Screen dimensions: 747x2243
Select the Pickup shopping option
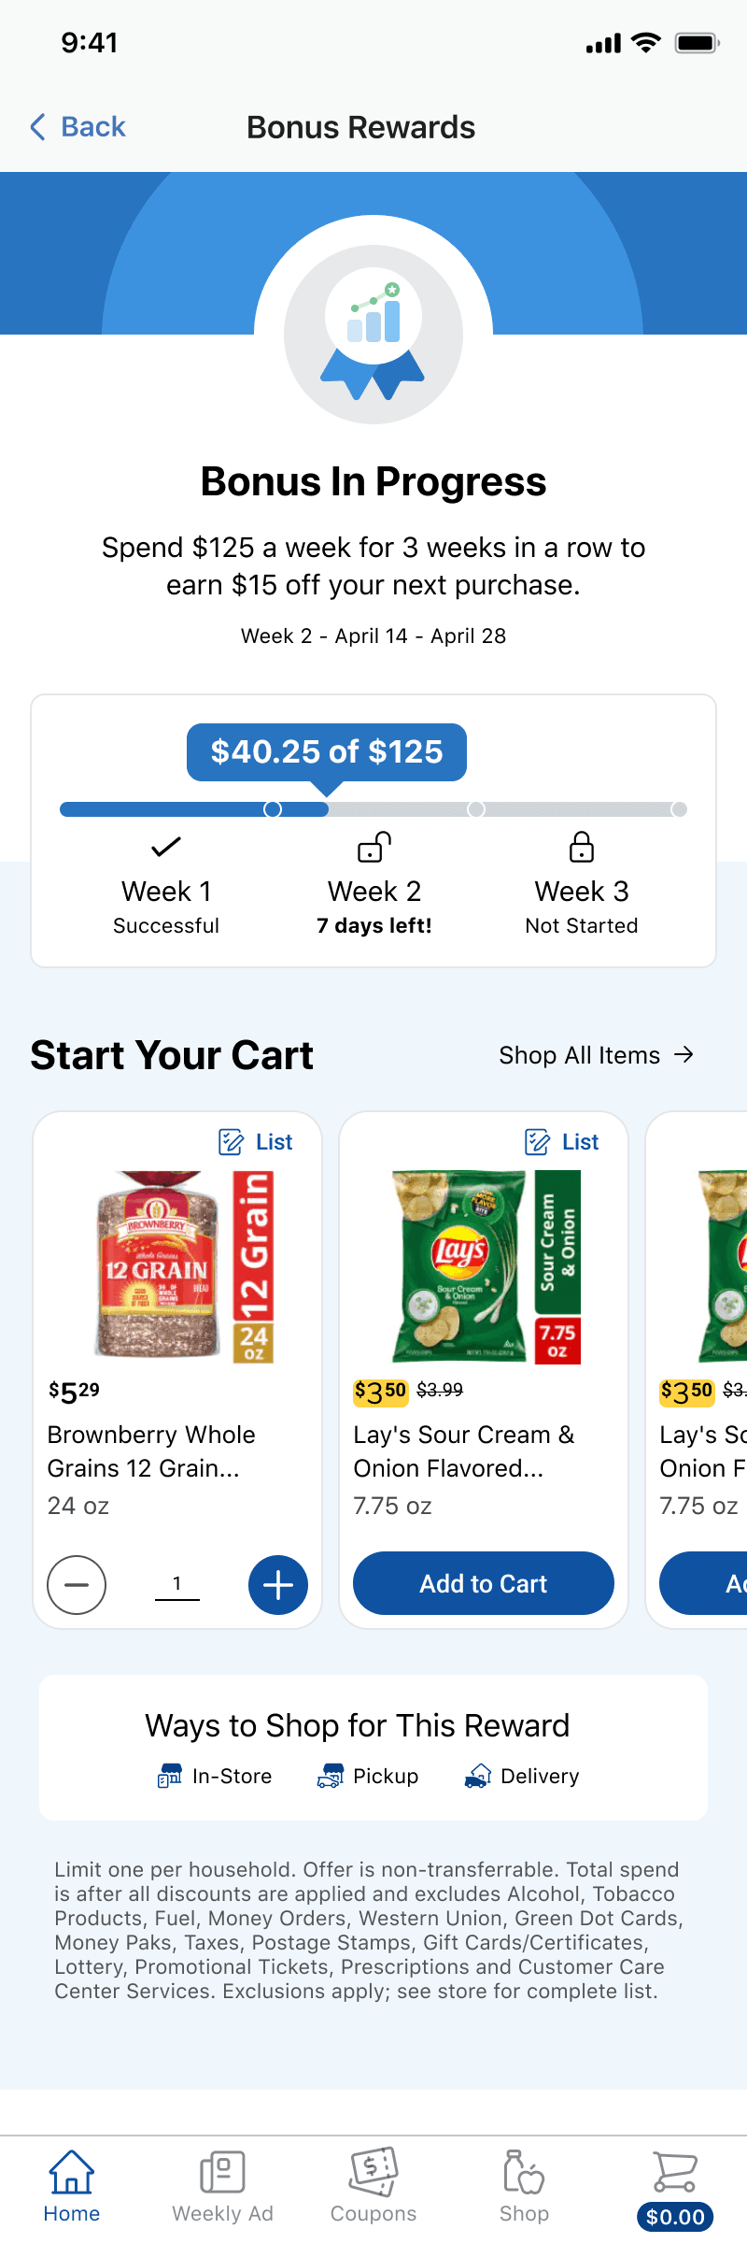368,1776
